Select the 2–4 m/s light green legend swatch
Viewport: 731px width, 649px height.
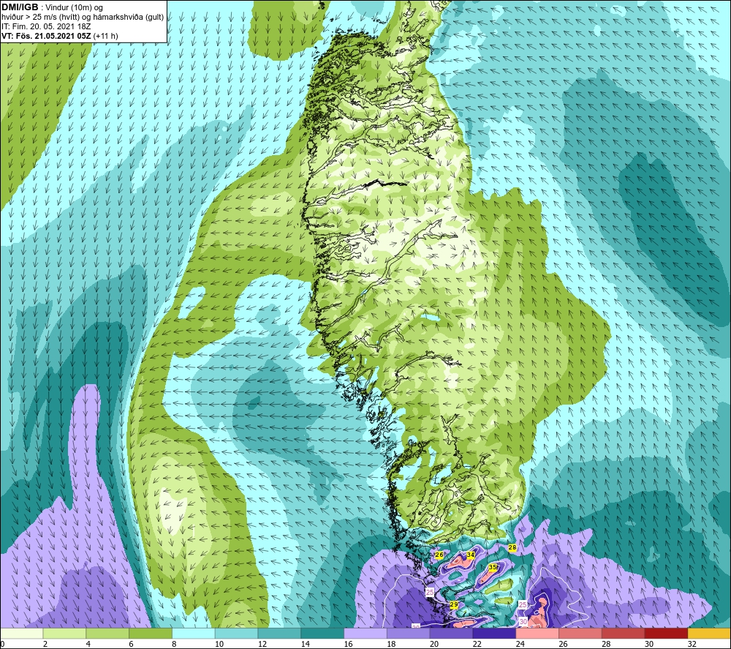click(x=64, y=633)
